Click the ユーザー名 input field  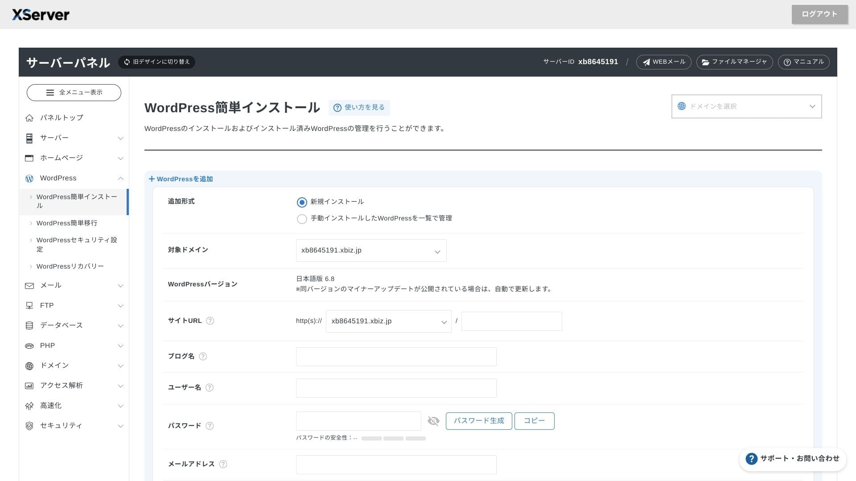pyautogui.click(x=396, y=388)
